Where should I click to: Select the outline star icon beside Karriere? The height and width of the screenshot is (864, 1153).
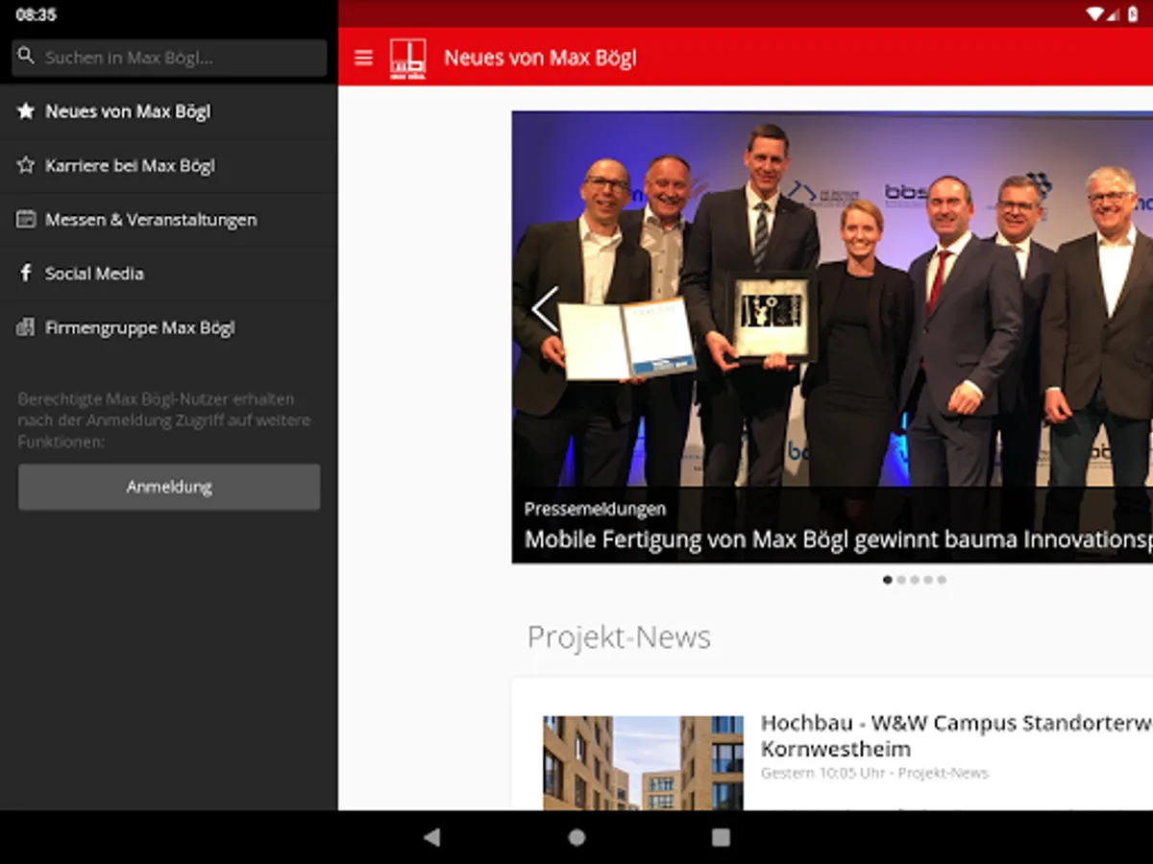pyautogui.click(x=26, y=165)
